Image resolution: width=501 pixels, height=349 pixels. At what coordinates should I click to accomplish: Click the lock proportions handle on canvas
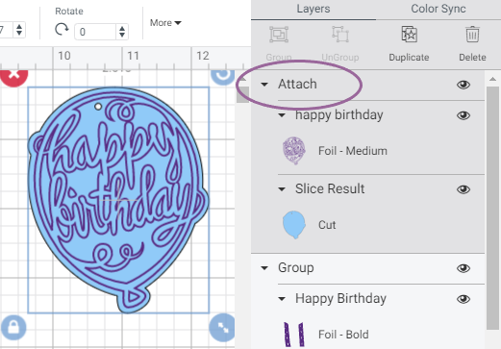click(x=13, y=328)
